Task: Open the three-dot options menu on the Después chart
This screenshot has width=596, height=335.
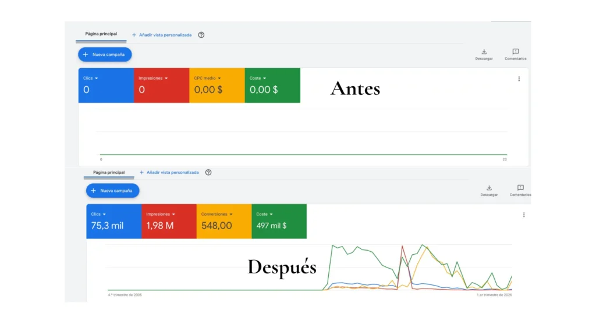Action: [524, 214]
